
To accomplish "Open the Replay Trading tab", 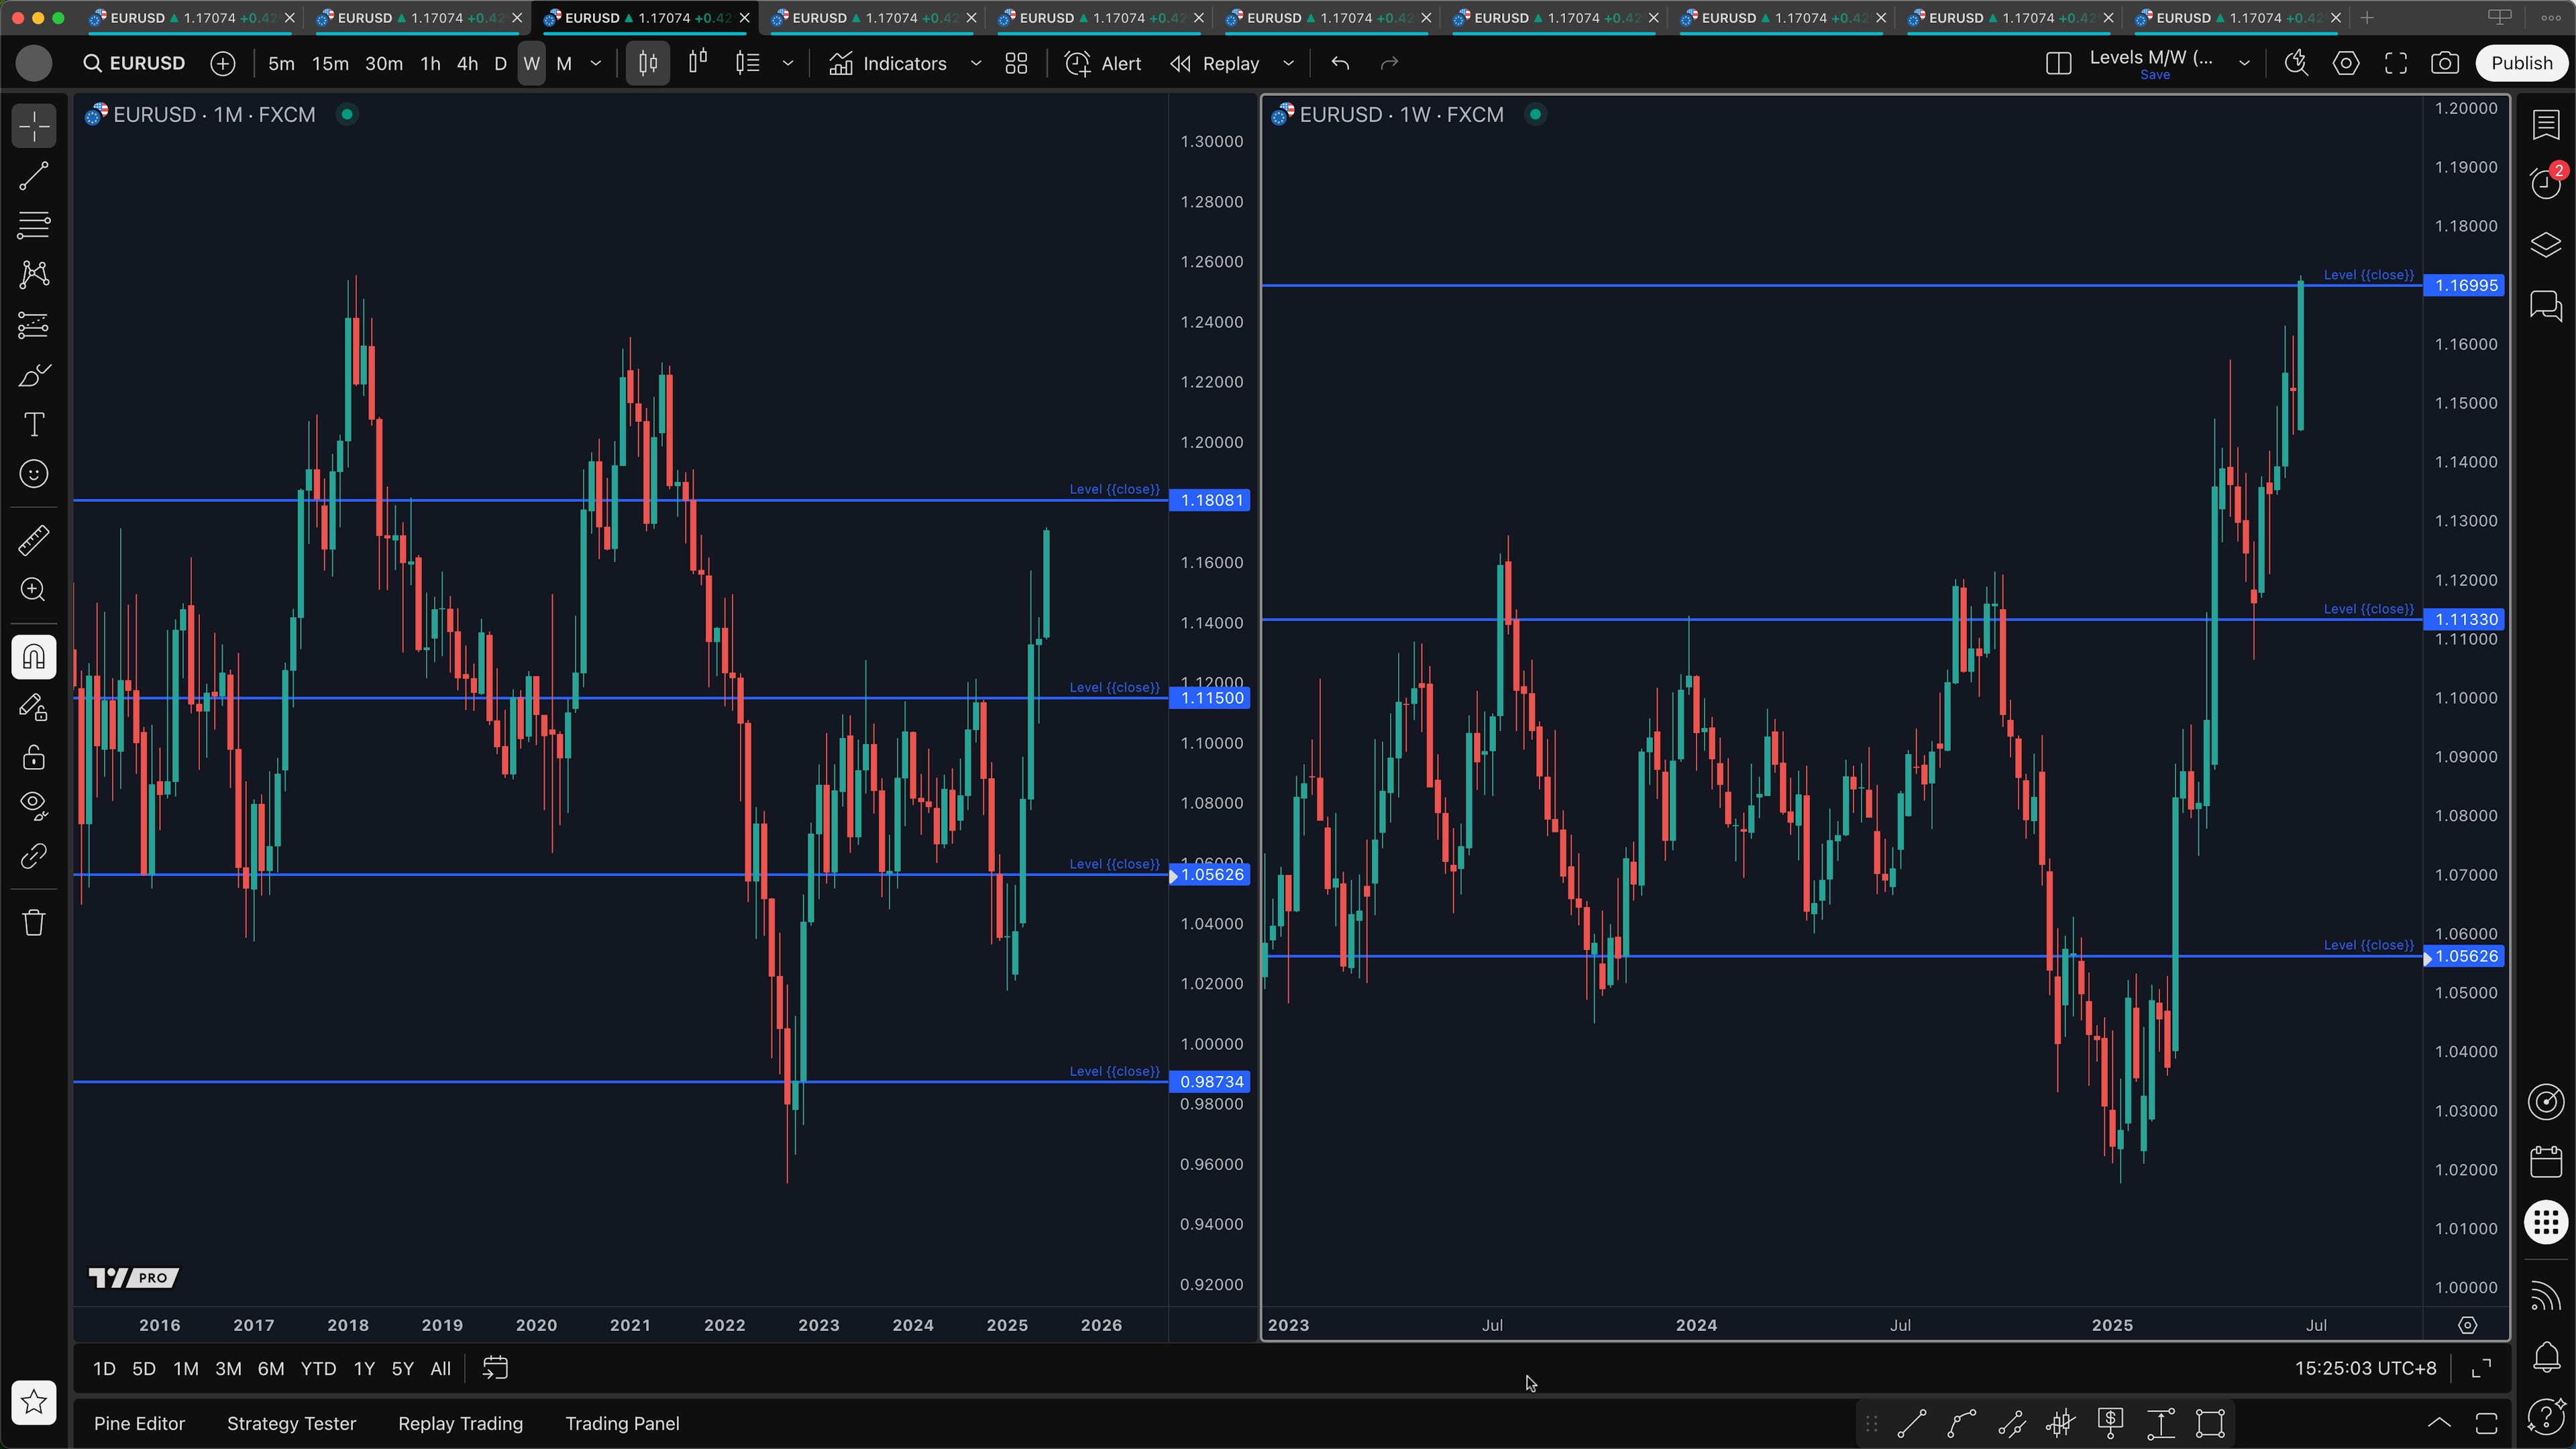I will [x=460, y=1423].
